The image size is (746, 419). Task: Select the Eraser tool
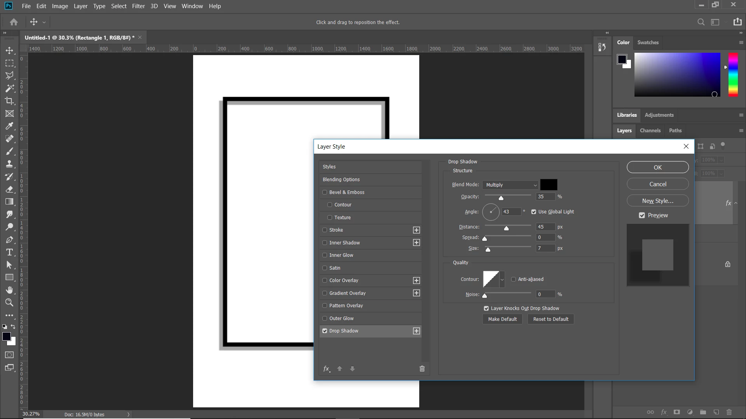(x=9, y=189)
